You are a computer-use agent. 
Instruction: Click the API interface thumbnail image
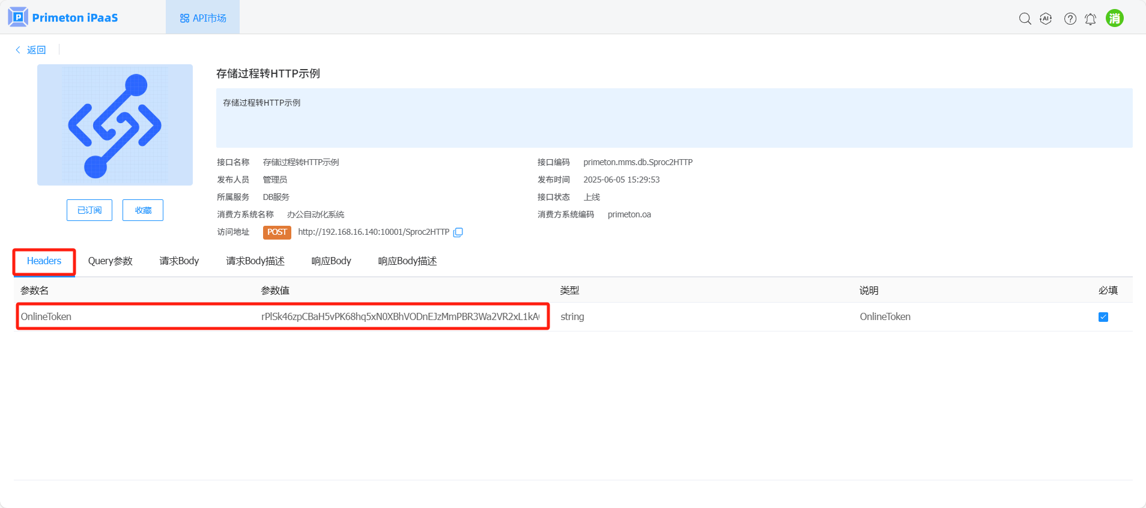[115, 125]
